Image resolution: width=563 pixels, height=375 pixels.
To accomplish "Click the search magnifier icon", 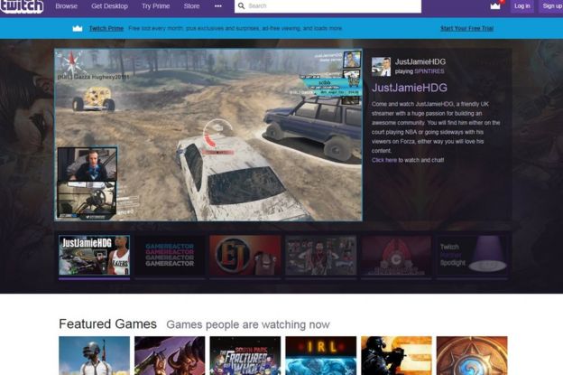I will [241, 6].
